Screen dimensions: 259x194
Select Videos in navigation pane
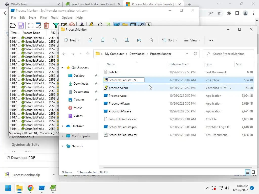(x=78, y=116)
